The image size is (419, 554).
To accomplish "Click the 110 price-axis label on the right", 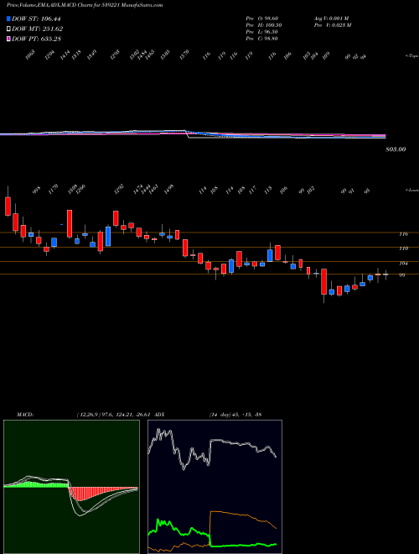I will point(404,248).
